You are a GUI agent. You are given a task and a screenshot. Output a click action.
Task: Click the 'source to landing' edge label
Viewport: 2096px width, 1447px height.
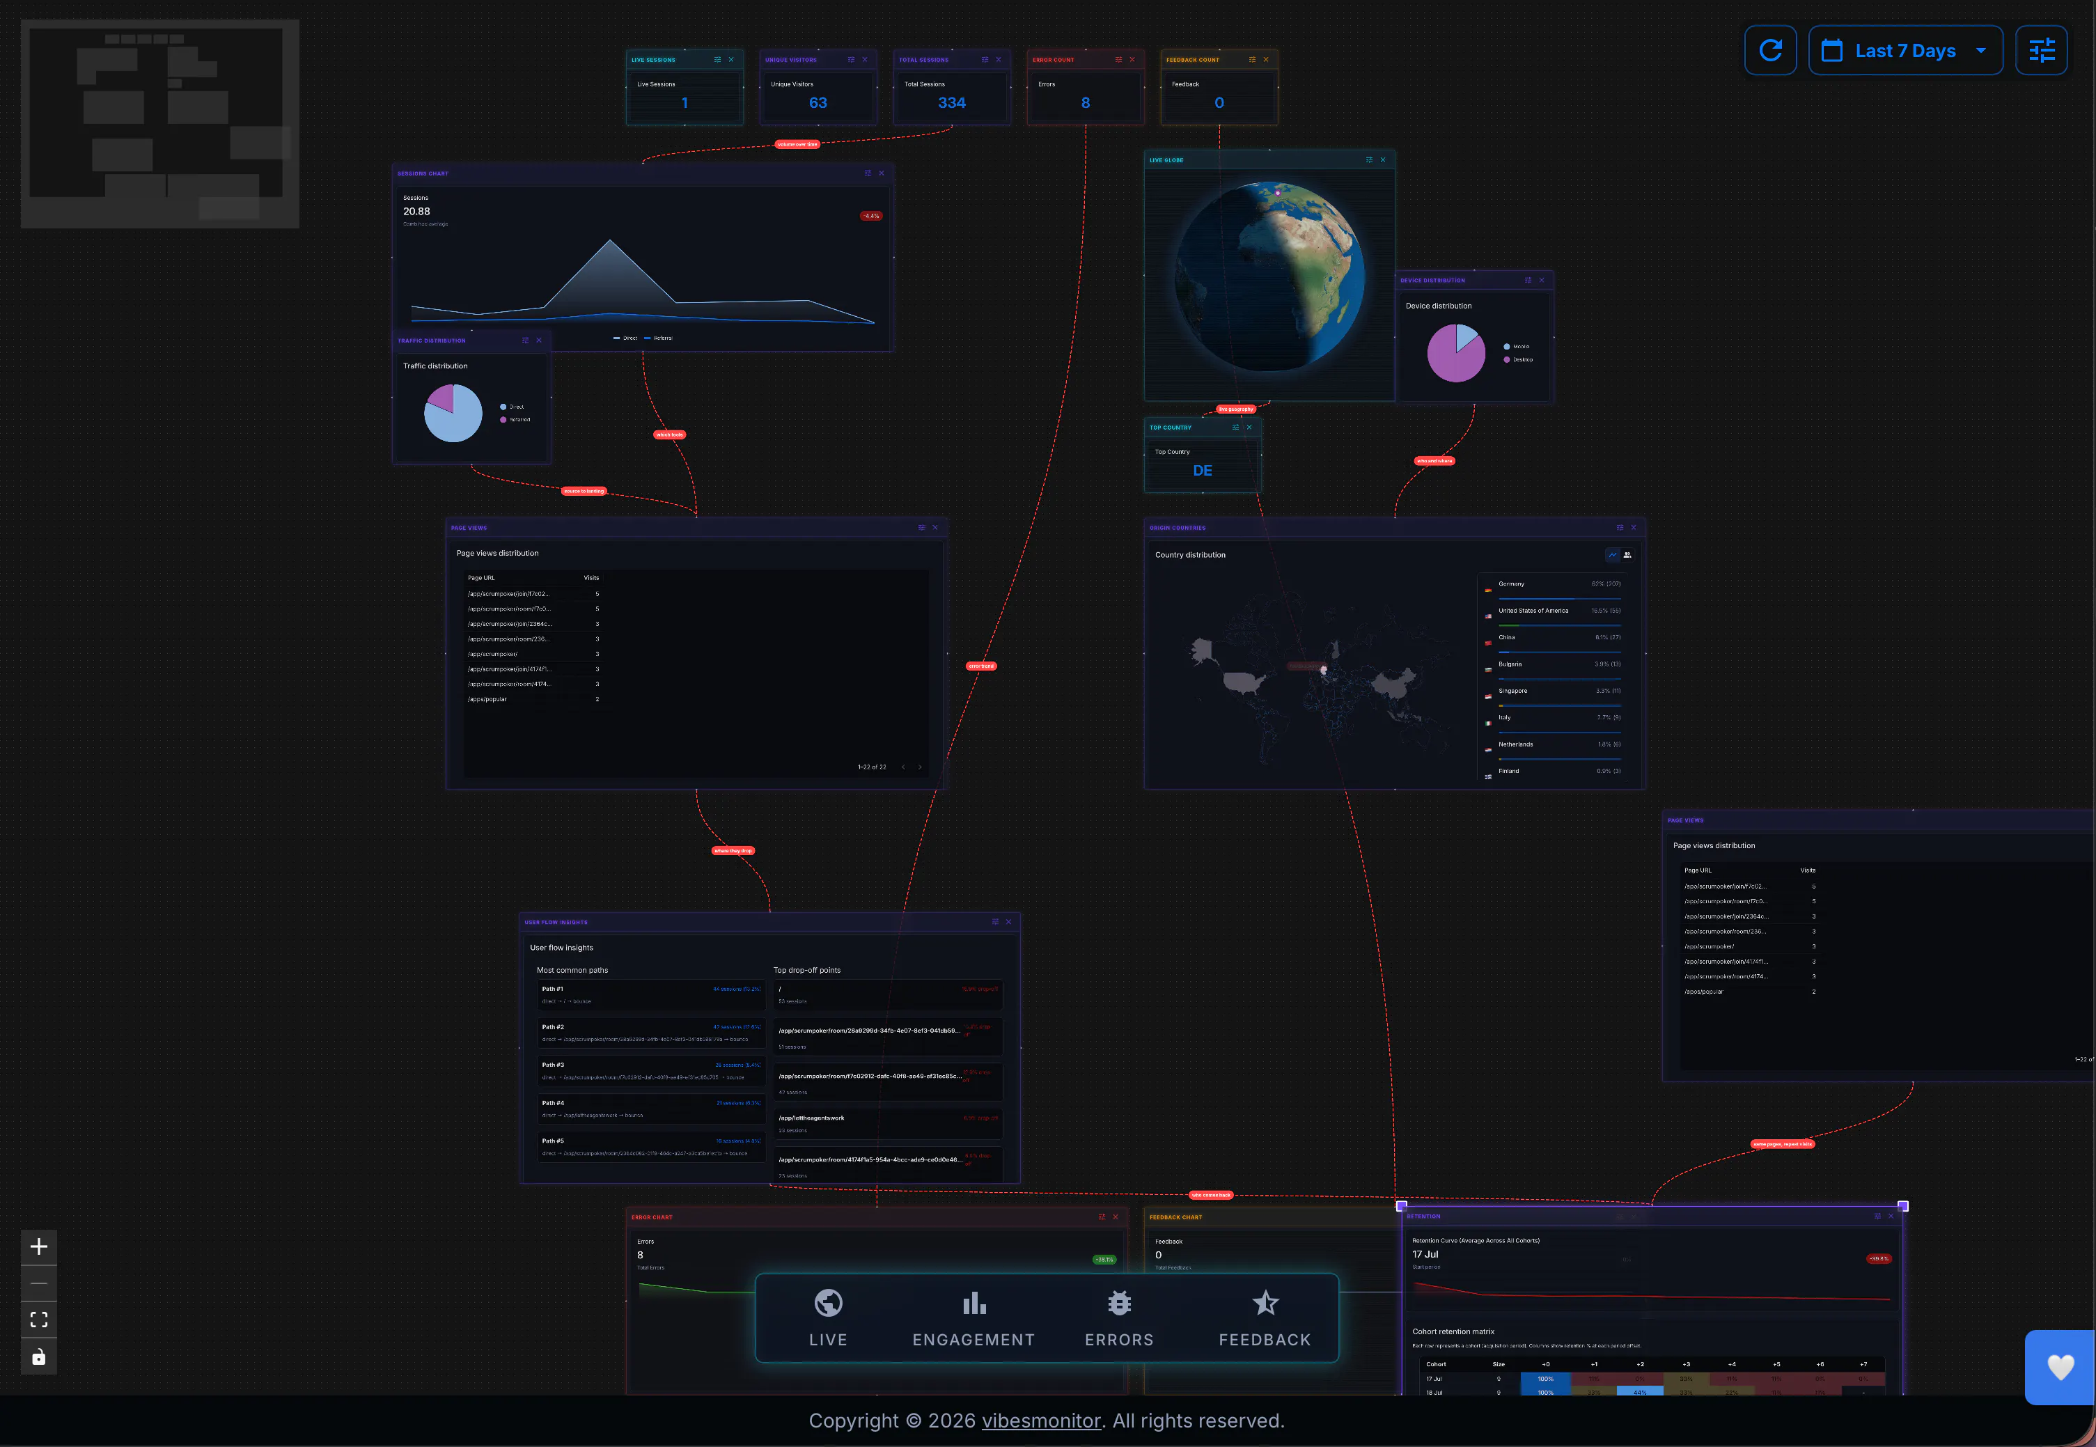click(584, 492)
